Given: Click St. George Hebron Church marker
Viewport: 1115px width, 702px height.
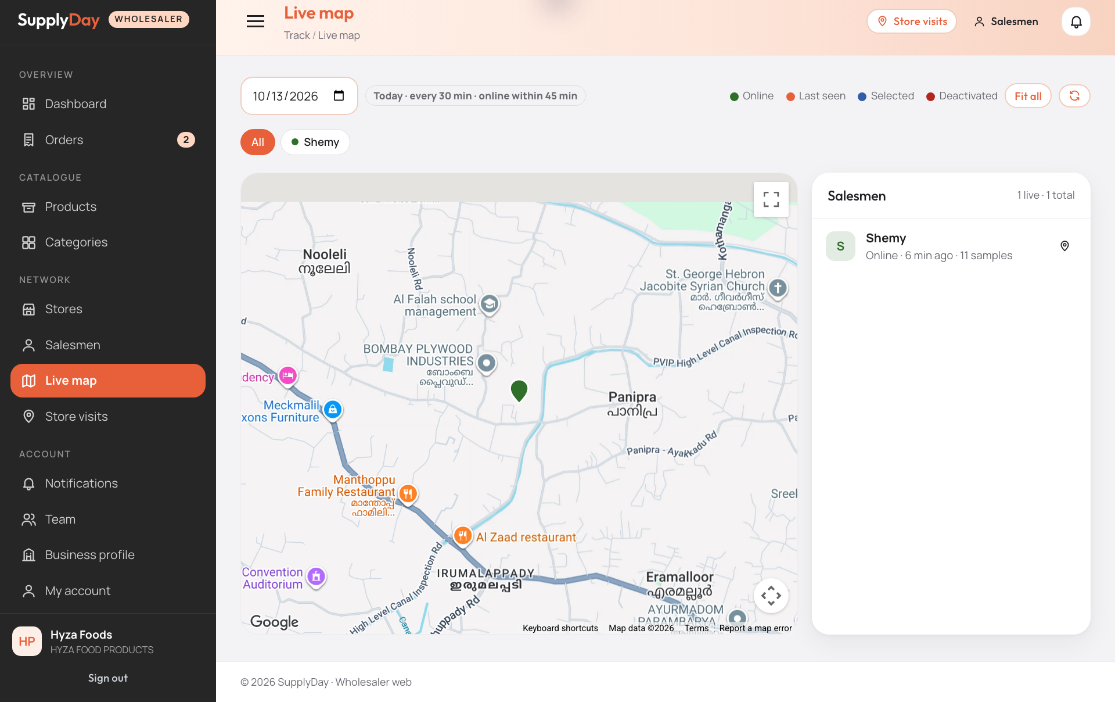Looking at the screenshot, I should coord(778,288).
